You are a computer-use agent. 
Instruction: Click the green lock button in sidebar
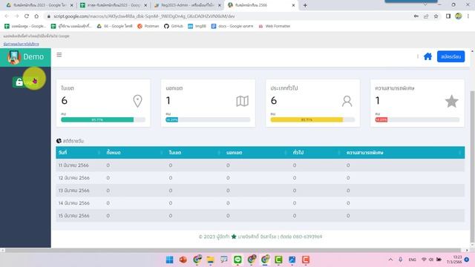[24, 82]
